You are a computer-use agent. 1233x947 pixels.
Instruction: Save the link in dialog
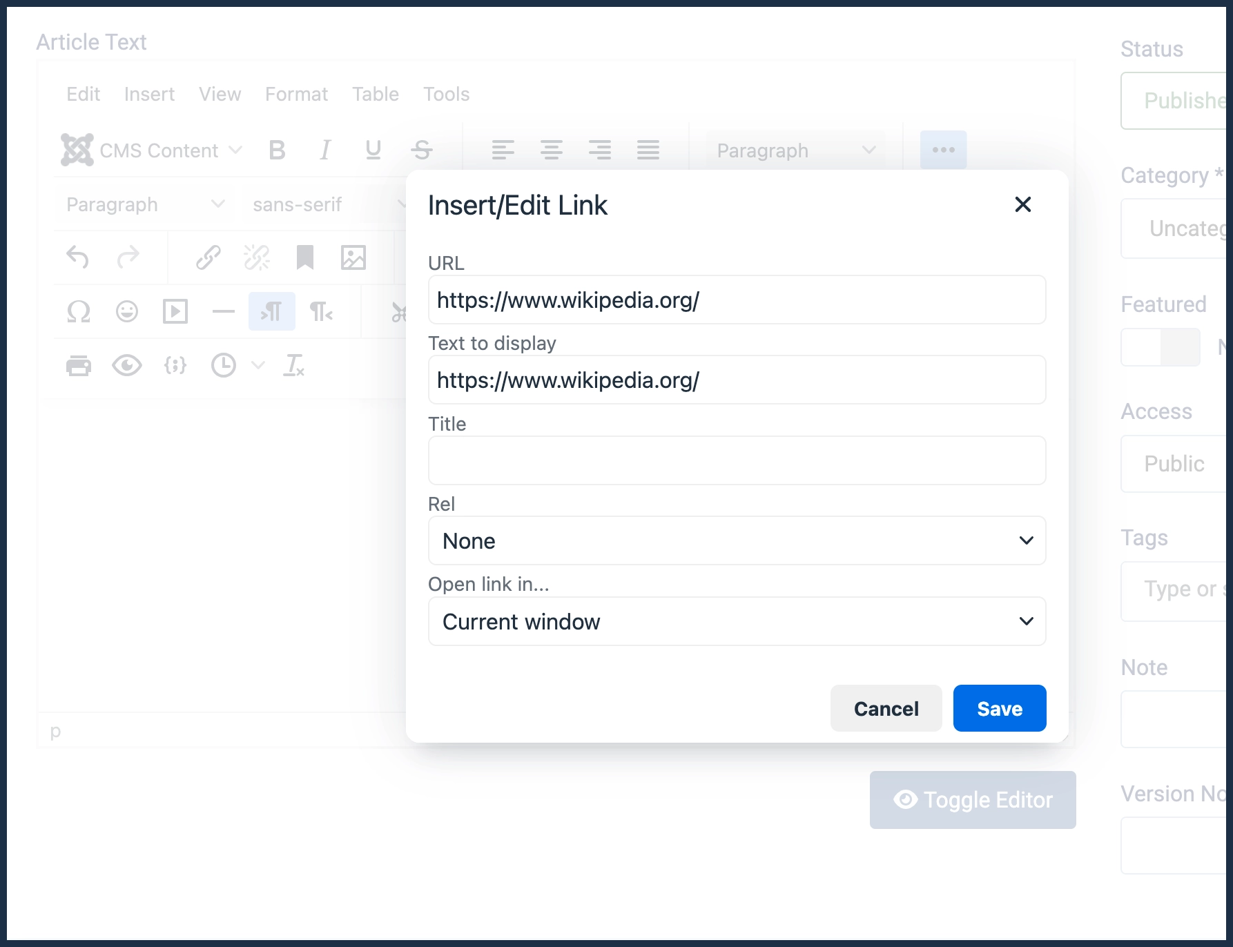click(1000, 708)
